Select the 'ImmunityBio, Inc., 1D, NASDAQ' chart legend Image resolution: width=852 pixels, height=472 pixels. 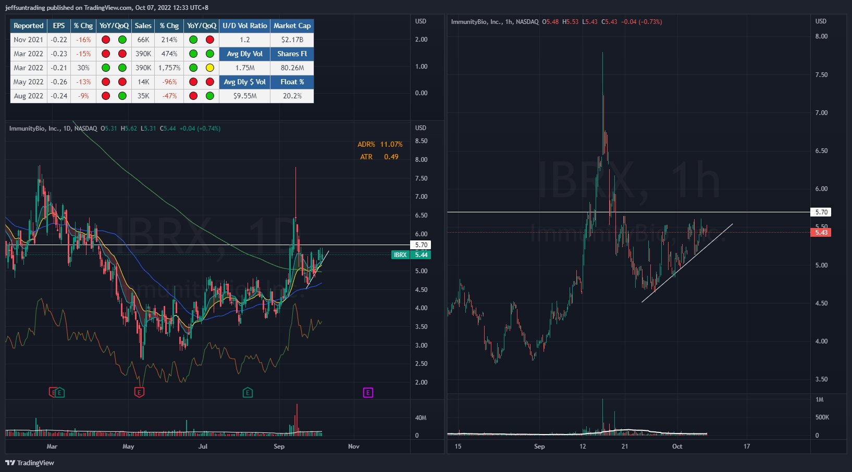(x=53, y=129)
